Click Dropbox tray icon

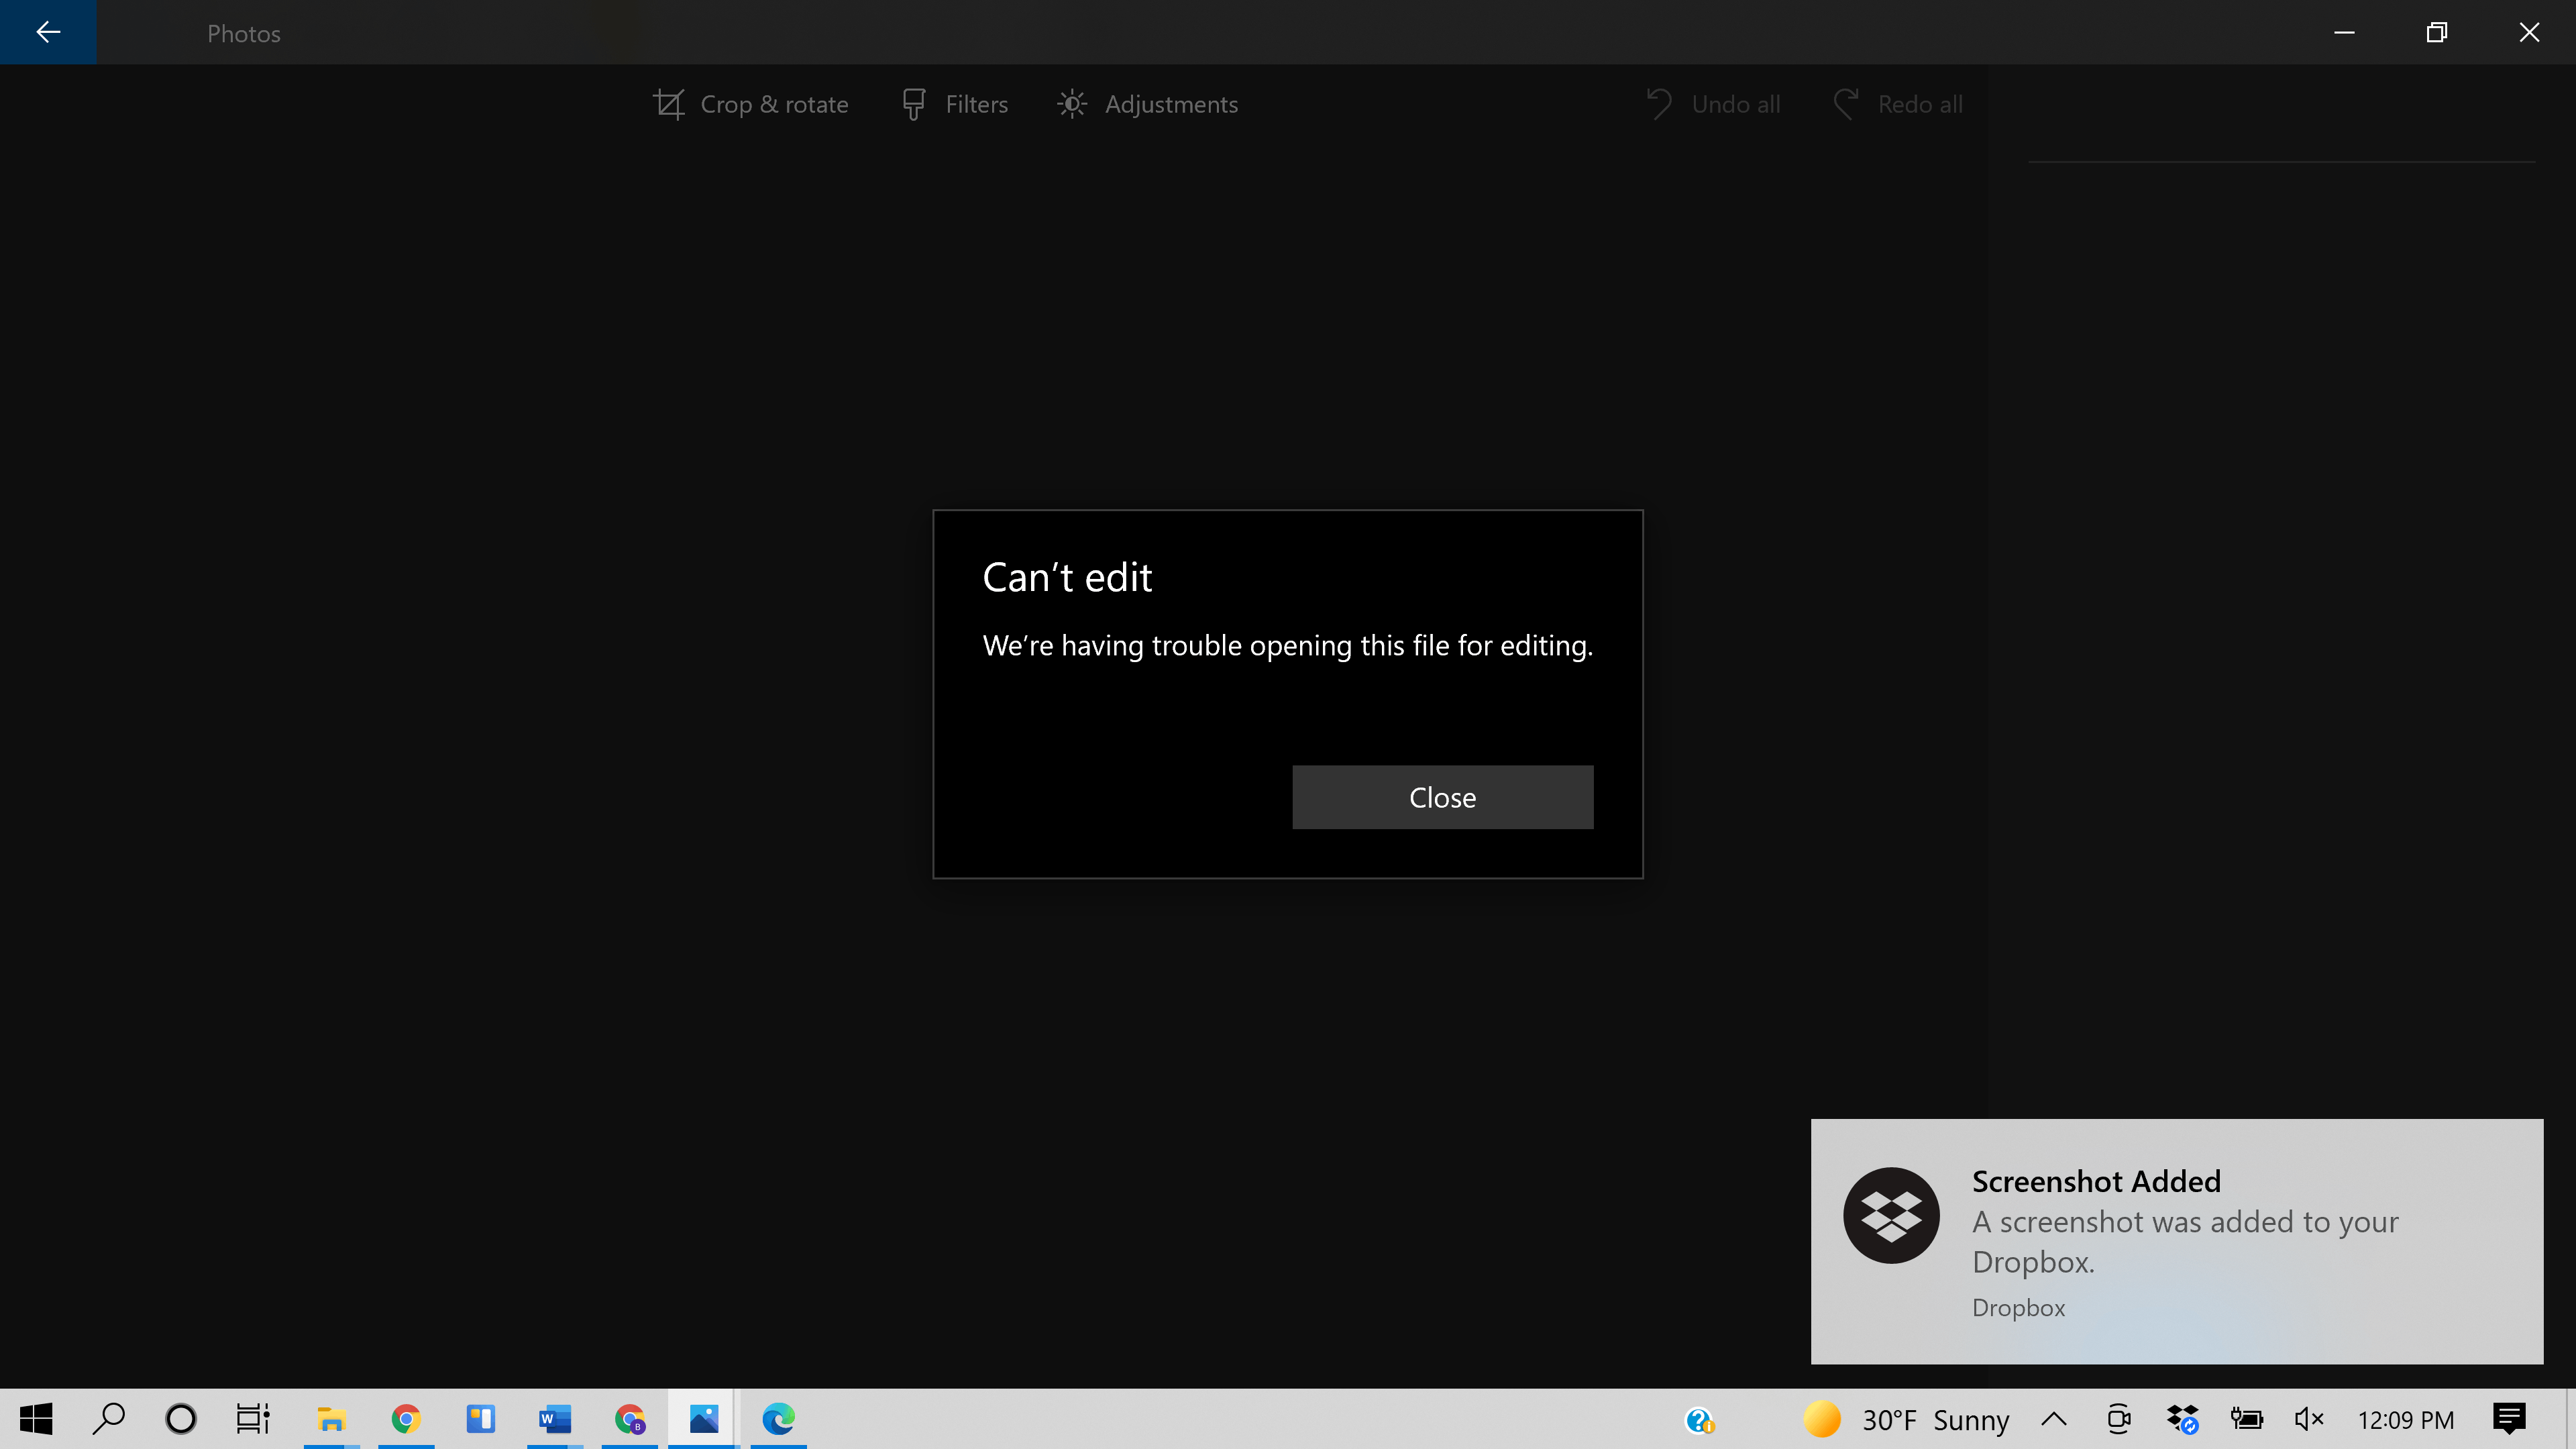[2182, 1419]
